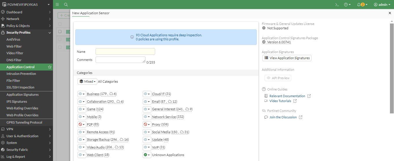This screenshot has height=161, width=394.
Task: Open the Relevant Documentation link
Action: tap(287, 96)
